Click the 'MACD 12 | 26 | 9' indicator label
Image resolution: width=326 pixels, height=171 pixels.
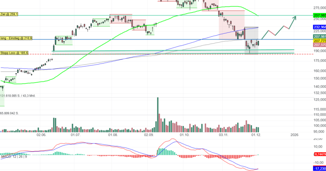coord(13,157)
